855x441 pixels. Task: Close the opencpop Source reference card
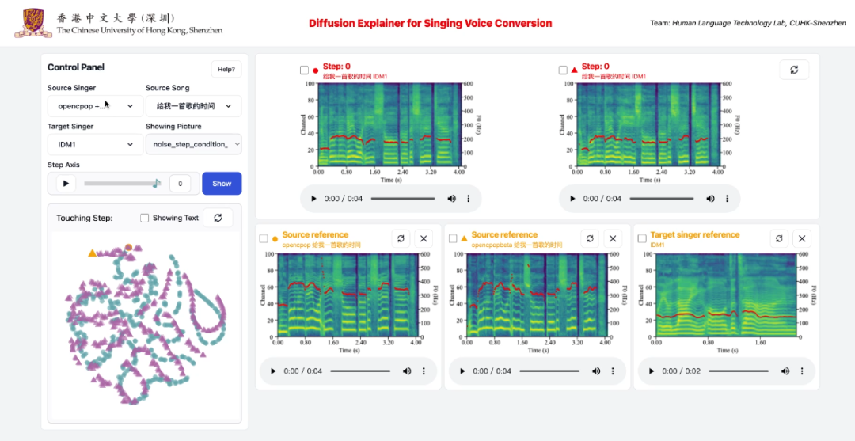(423, 238)
